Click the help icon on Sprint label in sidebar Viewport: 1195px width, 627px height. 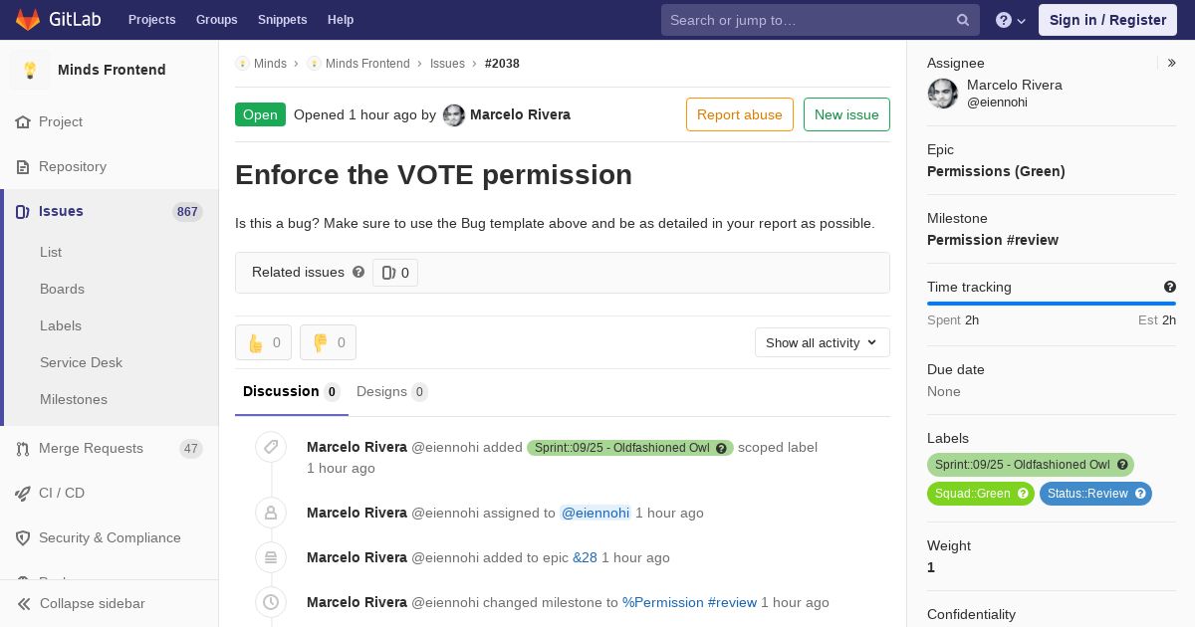click(1122, 465)
